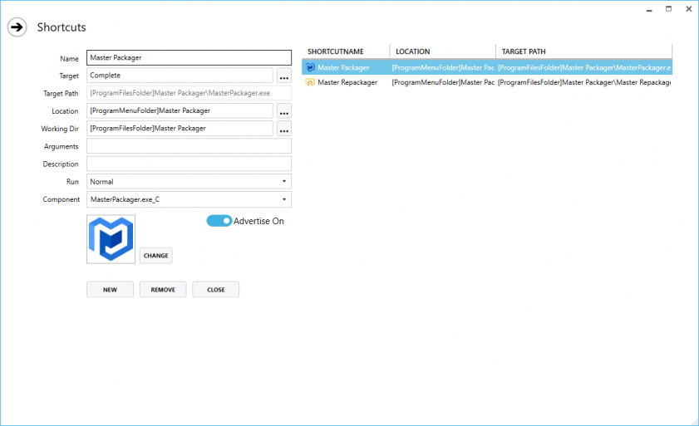Select the Master Repackager shortcut name cell
699x426 pixels.
tap(347, 82)
